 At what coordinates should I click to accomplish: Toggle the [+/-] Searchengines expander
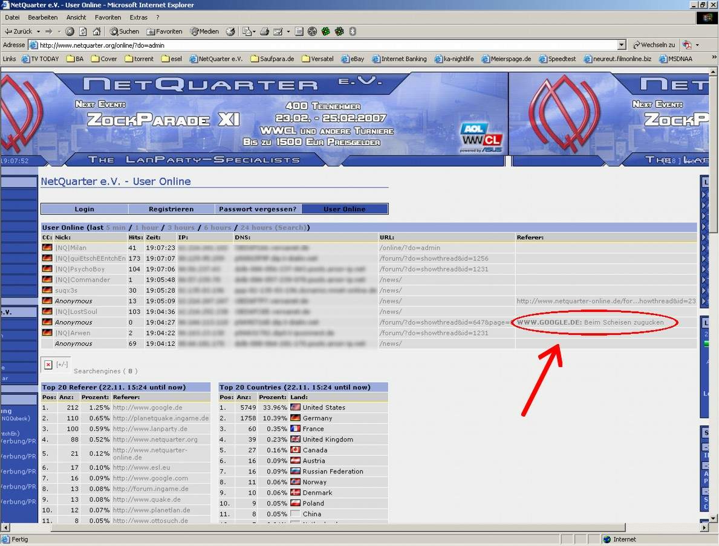pyautogui.click(x=62, y=365)
